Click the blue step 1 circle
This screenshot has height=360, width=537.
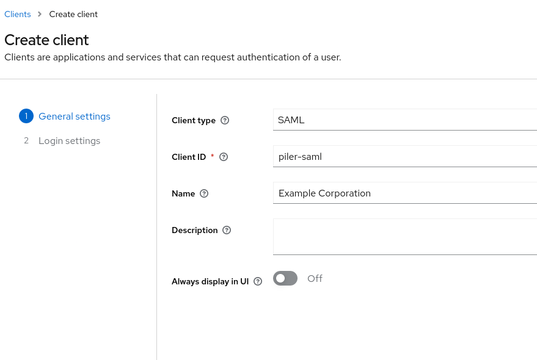tap(26, 116)
